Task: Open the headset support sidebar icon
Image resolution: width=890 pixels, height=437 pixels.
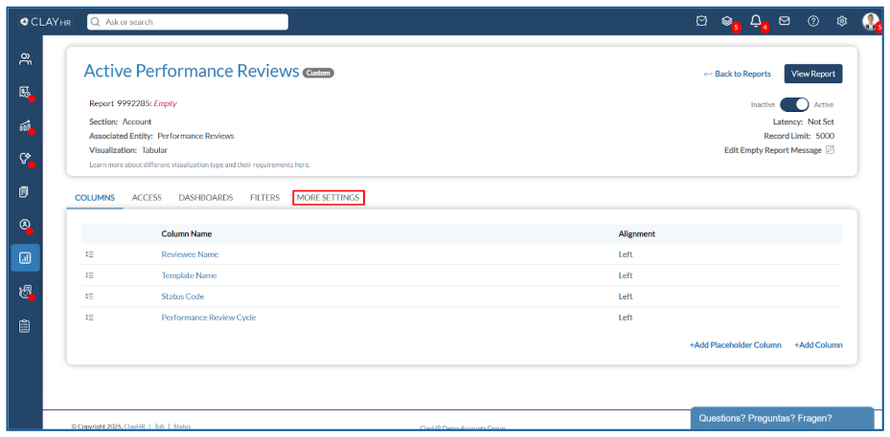Action: [25, 292]
